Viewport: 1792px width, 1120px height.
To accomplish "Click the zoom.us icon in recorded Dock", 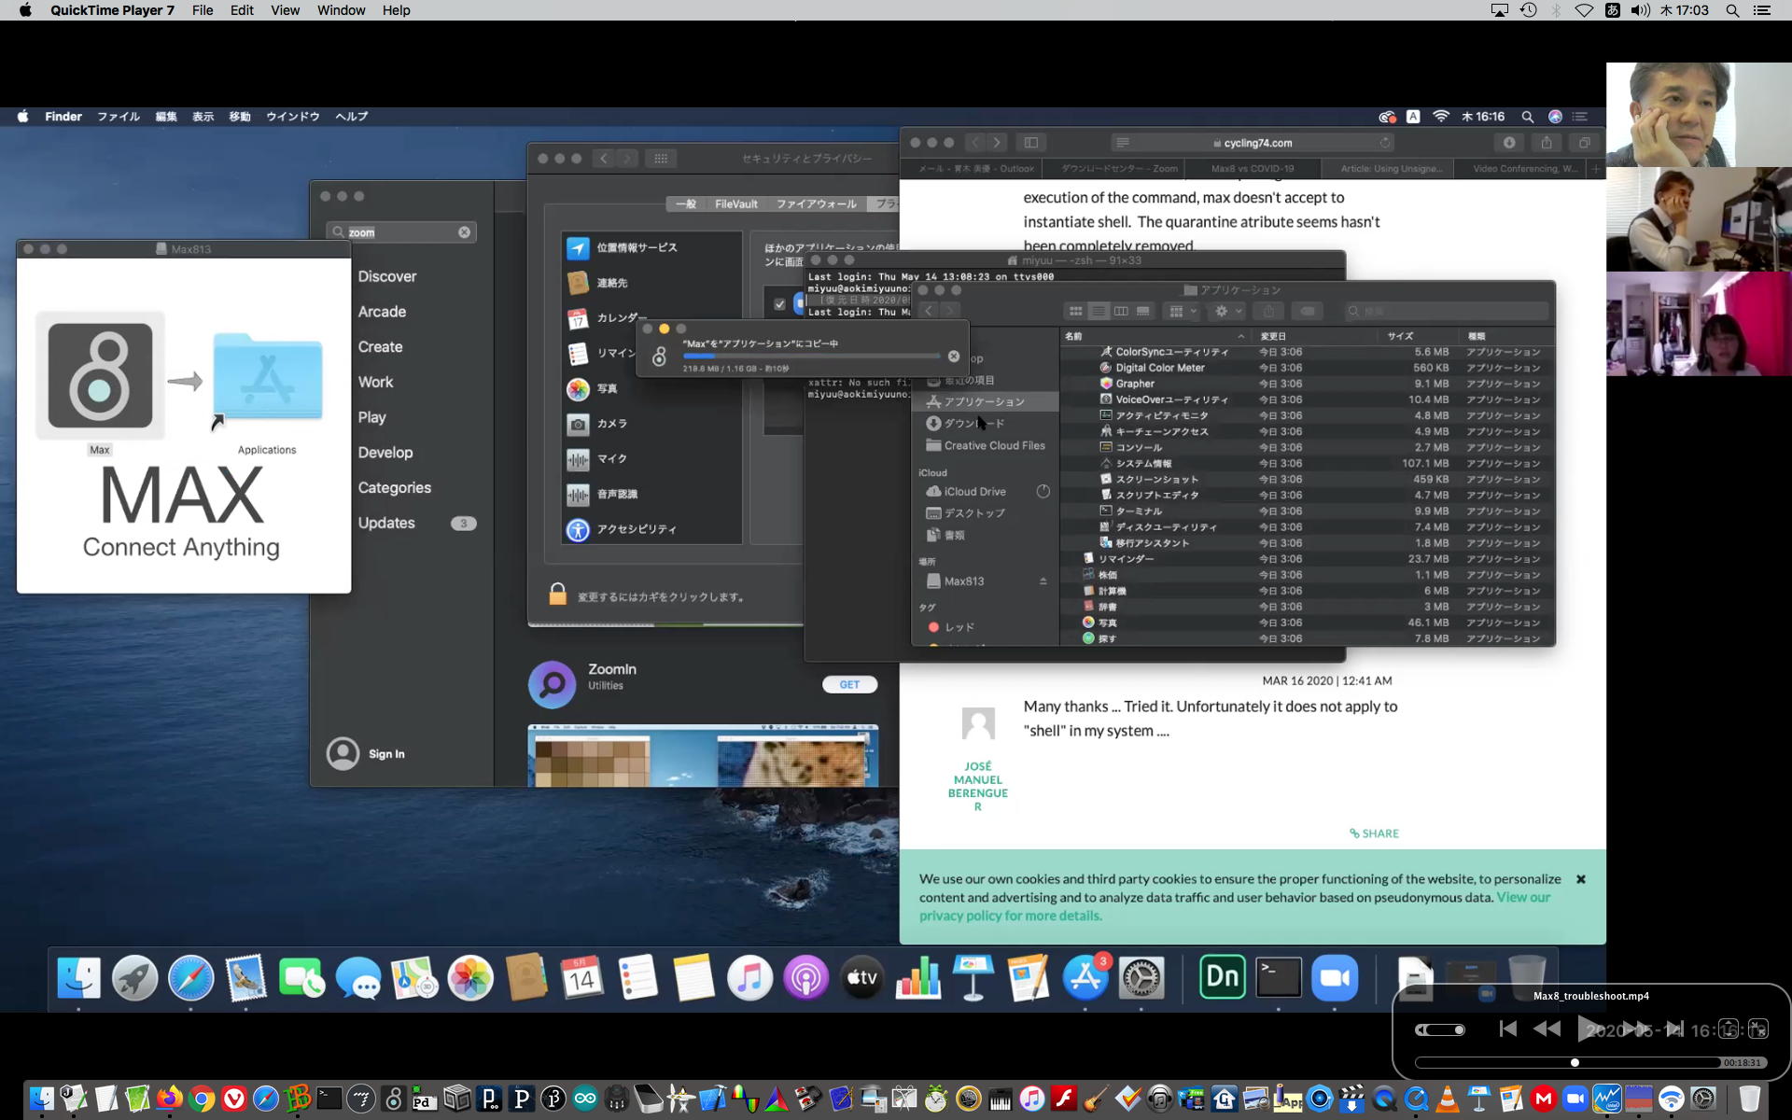I will coord(1335,978).
